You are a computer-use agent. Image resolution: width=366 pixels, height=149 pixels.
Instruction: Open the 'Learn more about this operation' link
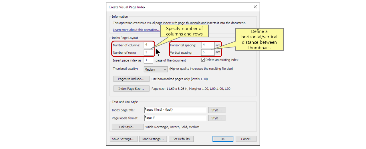click(x=136, y=30)
